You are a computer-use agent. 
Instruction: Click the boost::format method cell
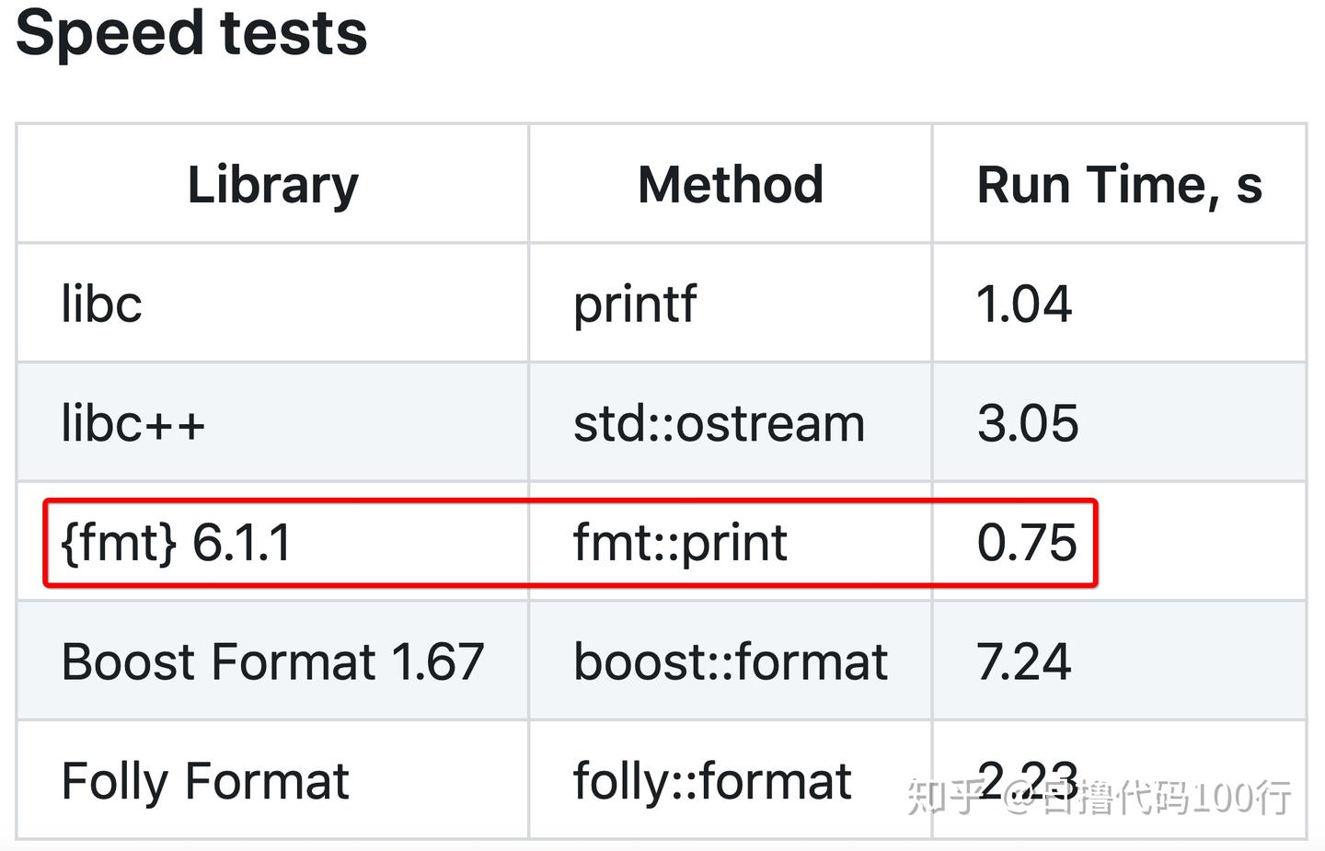(731, 661)
